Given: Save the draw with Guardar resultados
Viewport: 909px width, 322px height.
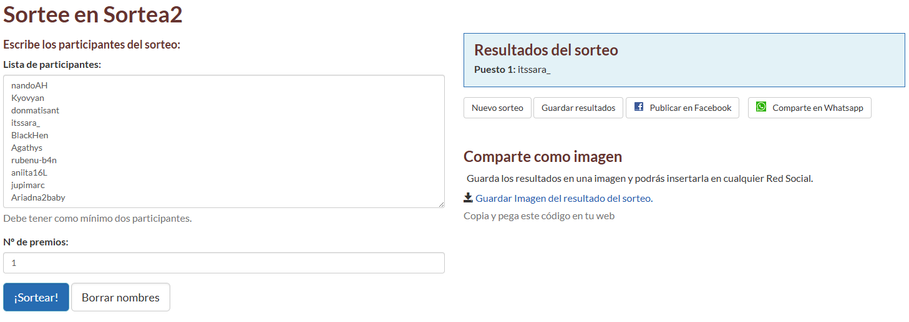Looking at the screenshot, I should 578,108.
